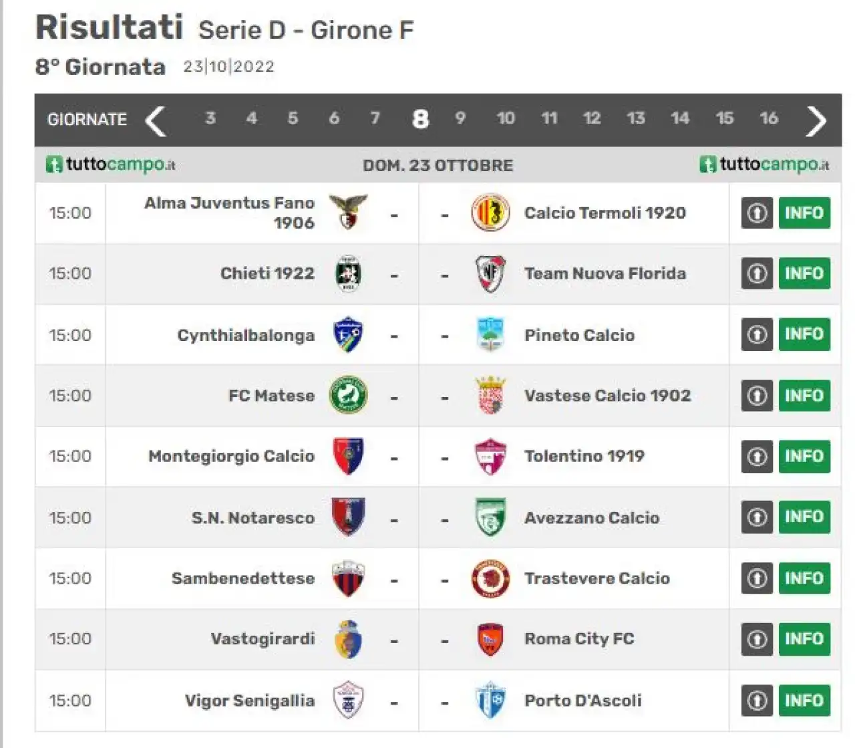
Task: Click the dark arrow icon for Sambenedettese match
Action: tap(757, 578)
